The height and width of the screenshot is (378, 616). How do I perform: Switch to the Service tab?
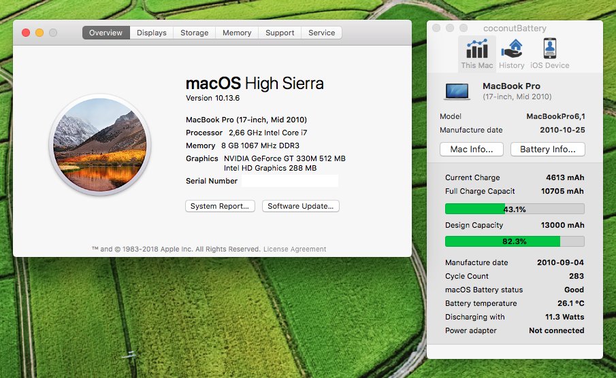(322, 33)
